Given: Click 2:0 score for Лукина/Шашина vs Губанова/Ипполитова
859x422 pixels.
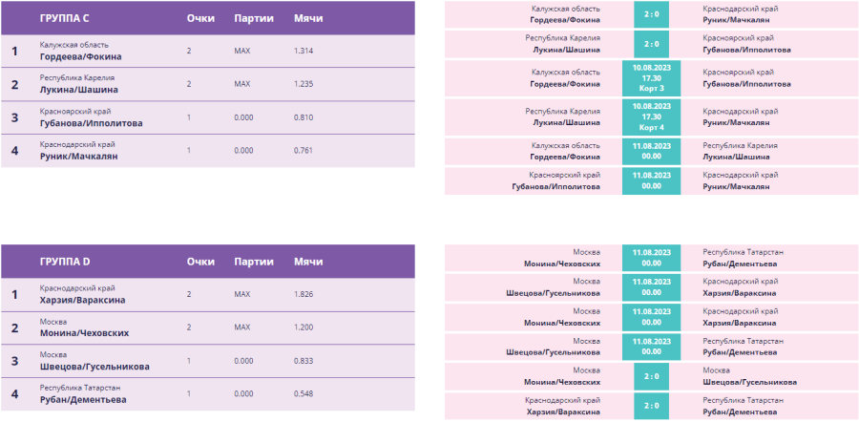Looking at the screenshot, I should click(651, 44).
